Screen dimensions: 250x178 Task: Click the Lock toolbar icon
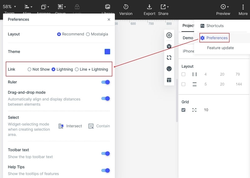point(77,7)
